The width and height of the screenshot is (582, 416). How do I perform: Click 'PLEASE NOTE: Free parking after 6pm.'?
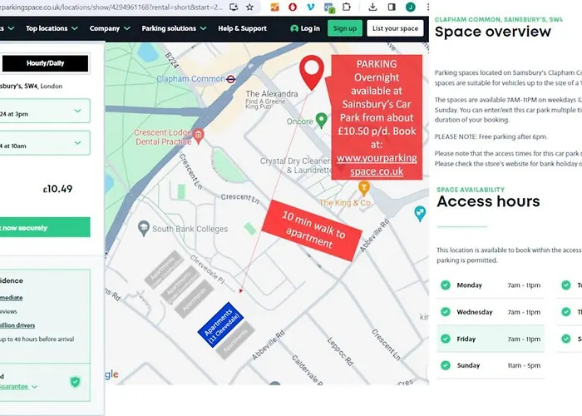(x=491, y=136)
